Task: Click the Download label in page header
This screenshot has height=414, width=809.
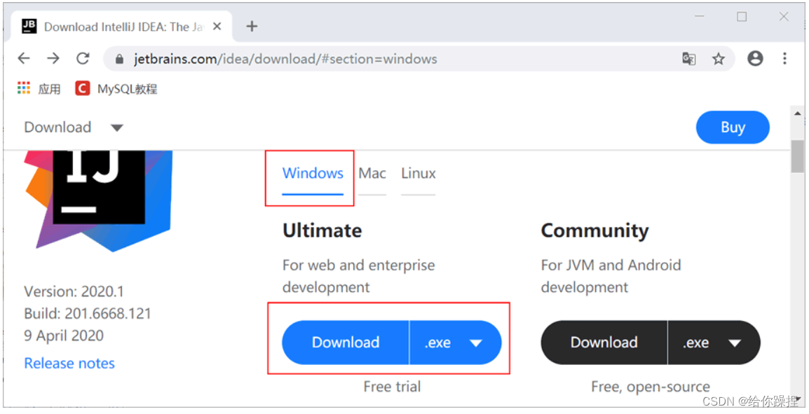Action: click(57, 127)
